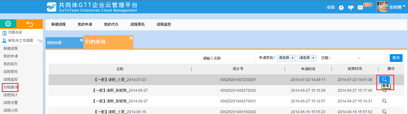
Task: Open the help question-mark icon
Action: (x=341, y=7)
